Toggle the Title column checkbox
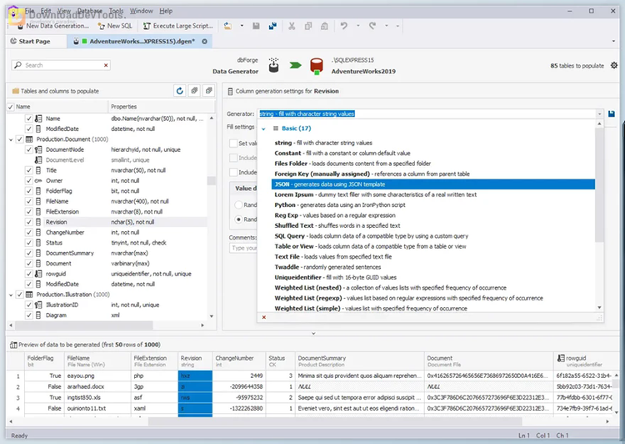Image resolution: width=625 pixels, height=444 pixels. point(28,170)
